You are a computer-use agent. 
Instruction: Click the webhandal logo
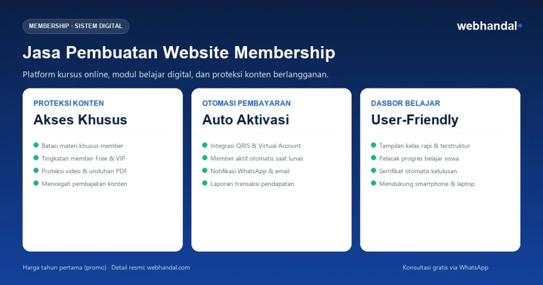489,26
